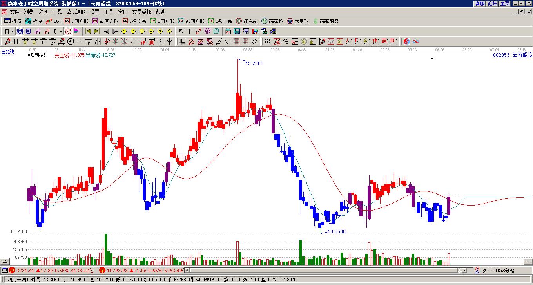Click the 客服 customer service button

480,3
